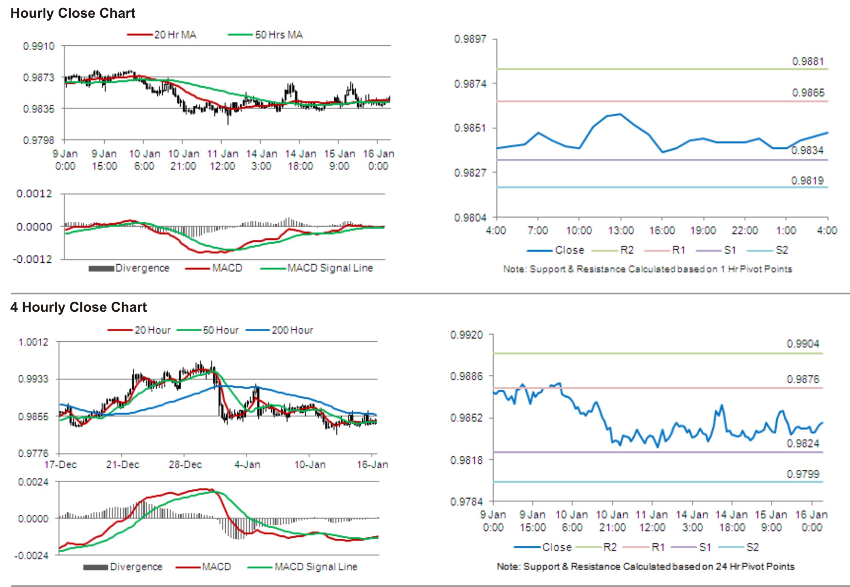The height and width of the screenshot is (587, 850).
Task: Click the 0.9865 R1 resistance value
Action: 808,93
